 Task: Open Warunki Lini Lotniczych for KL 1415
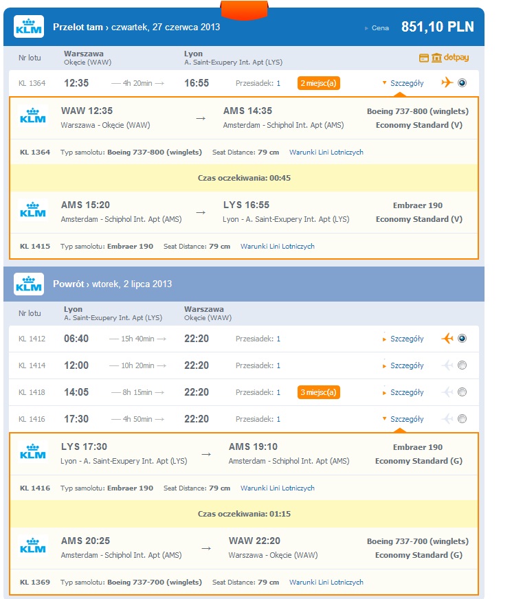coord(278,247)
